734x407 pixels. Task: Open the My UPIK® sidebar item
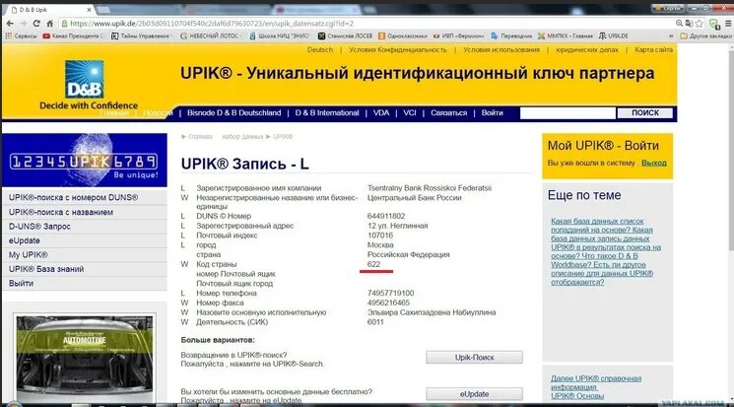pos(29,255)
